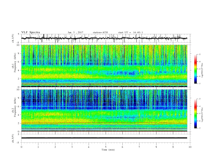Click the ch.1 spectrogram color scale bar
The image size is (214, 165).
195,69
